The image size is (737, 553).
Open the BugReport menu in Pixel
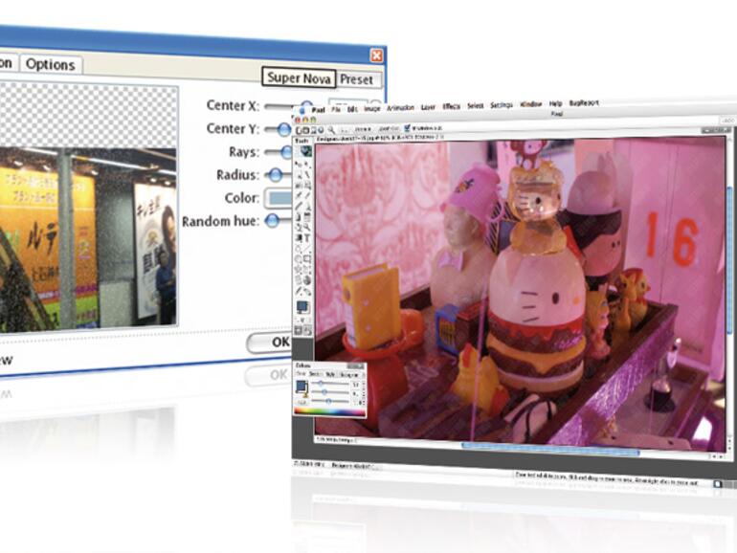pos(584,103)
